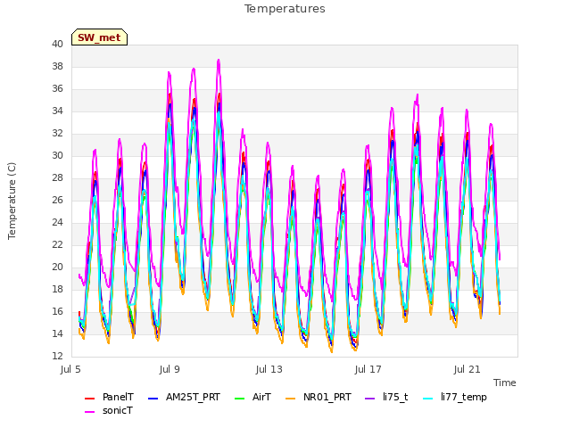Screen dimensions: 571x428
Task: Click the 26 y-axis tick label
Action: [57, 200]
